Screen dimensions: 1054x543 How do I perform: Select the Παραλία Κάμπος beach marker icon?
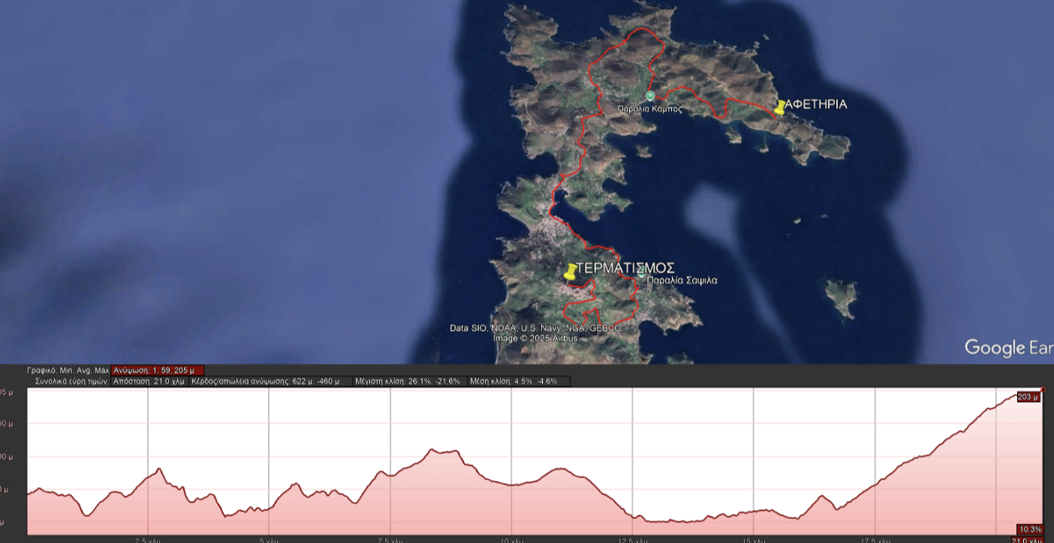650,95
